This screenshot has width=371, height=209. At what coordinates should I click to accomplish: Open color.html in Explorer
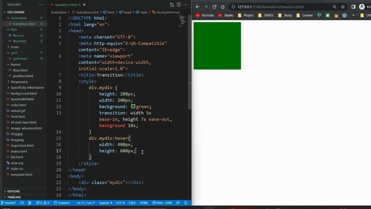(x=19, y=105)
